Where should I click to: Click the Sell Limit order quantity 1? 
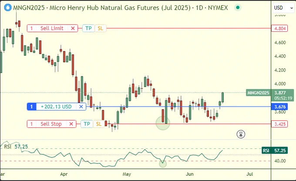point(31,28)
